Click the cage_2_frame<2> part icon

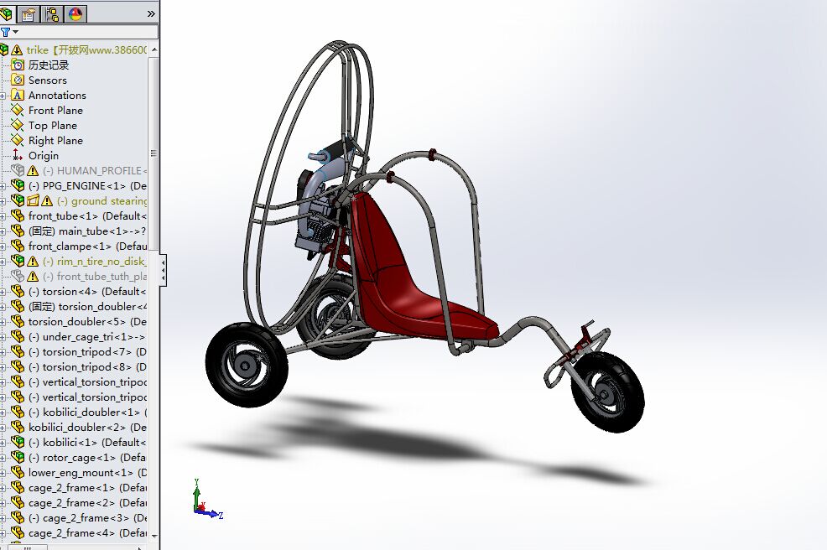pyautogui.click(x=18, y=502)
